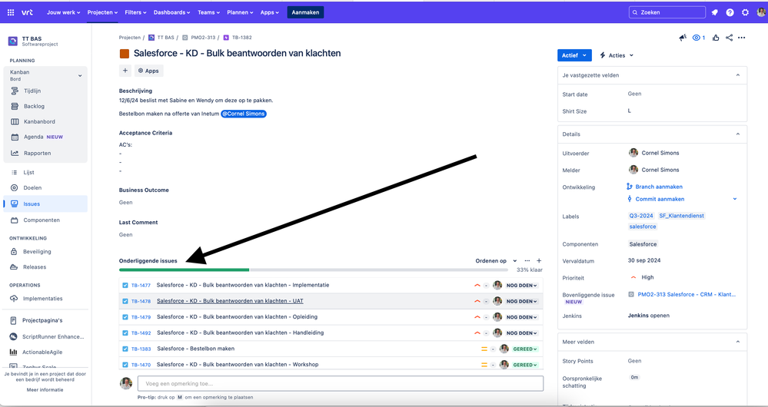Change status GEREED for TB-1383

pyautogui.click(x=525, y=349)
